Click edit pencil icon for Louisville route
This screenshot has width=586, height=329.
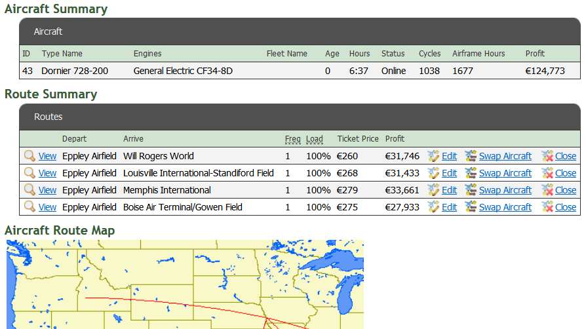click(x=433, y=173)
